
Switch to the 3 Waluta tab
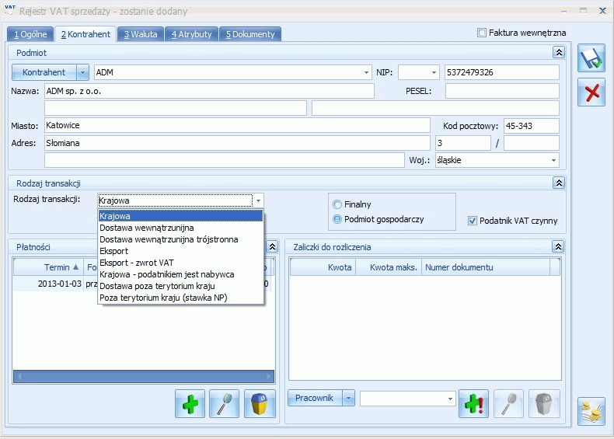(141, 34)
